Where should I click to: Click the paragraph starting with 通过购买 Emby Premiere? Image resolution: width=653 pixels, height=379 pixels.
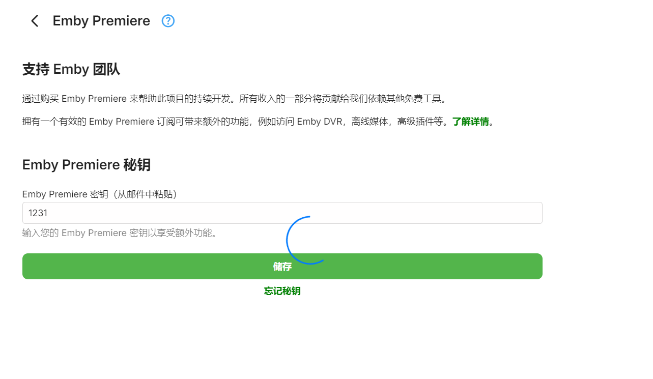tap(234, 98)
